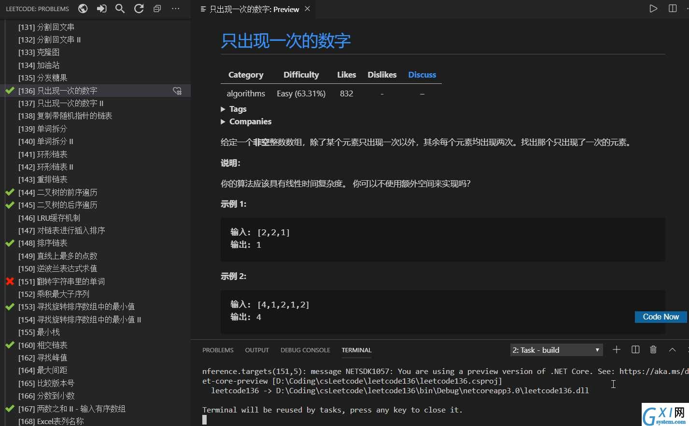Open the 只出现一次的数字 title link
The width and height of the screenshot is (689, 426).
[x=285, y=40]
